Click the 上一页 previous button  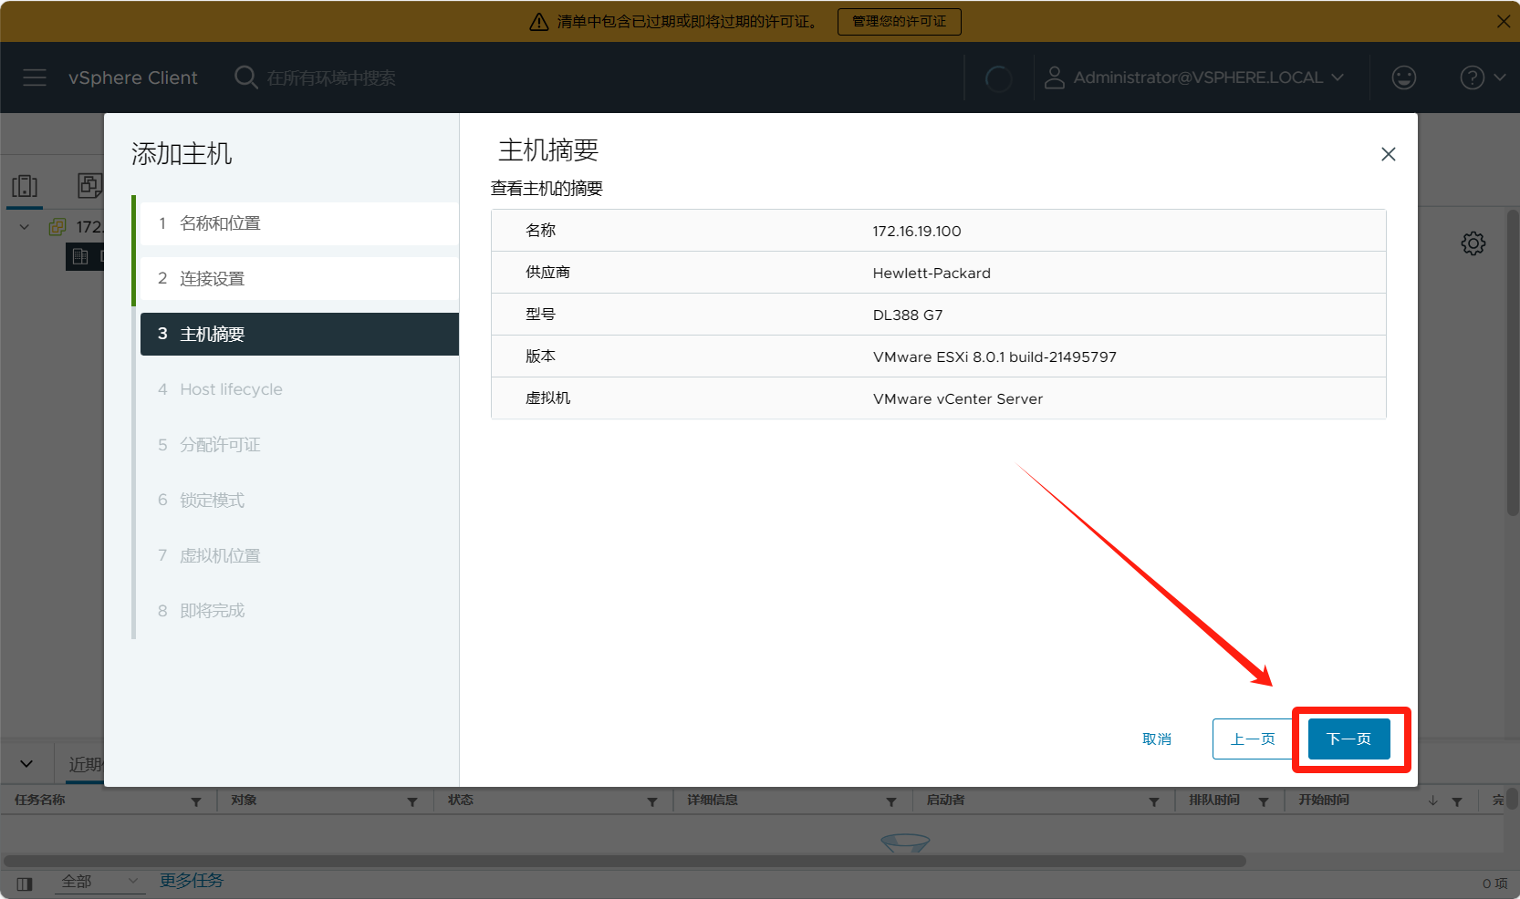[1252, 739]
